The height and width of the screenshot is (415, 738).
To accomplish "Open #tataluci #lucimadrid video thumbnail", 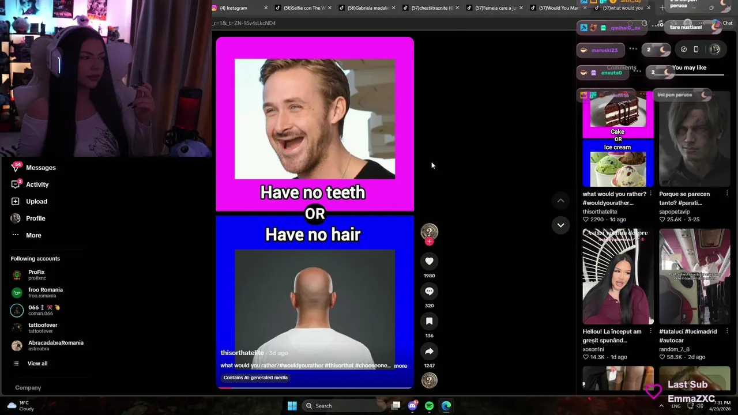I will pyautogui.click(x=694, y=277).
